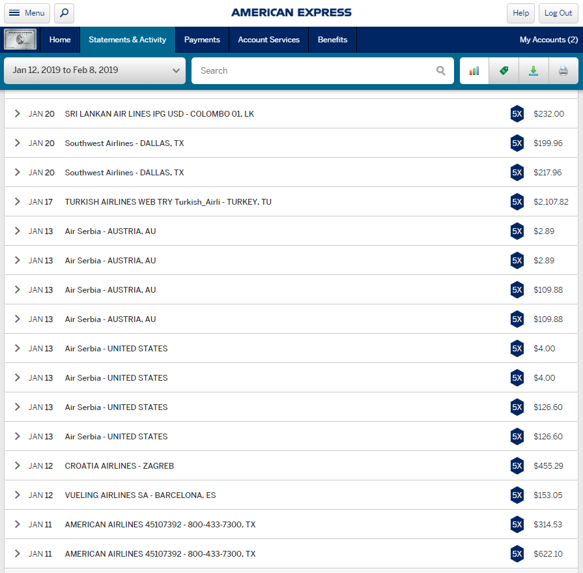583x573 pixels.
Task: Click the magnifier search icon beside Menu
Action: (64, 13)
